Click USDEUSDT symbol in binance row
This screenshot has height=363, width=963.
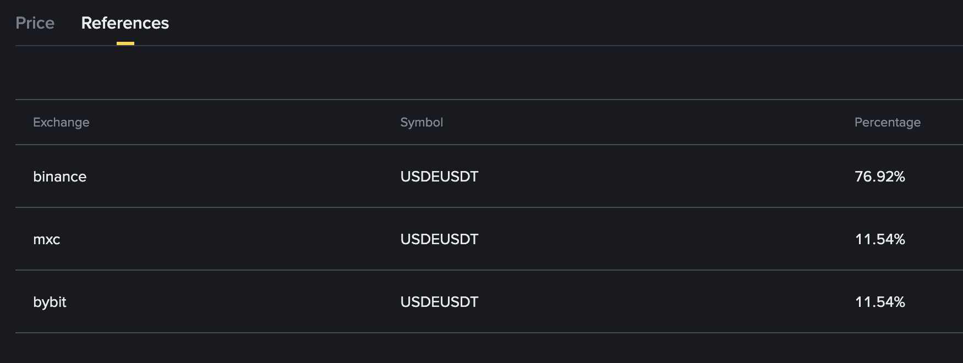(x=439, y=177)
